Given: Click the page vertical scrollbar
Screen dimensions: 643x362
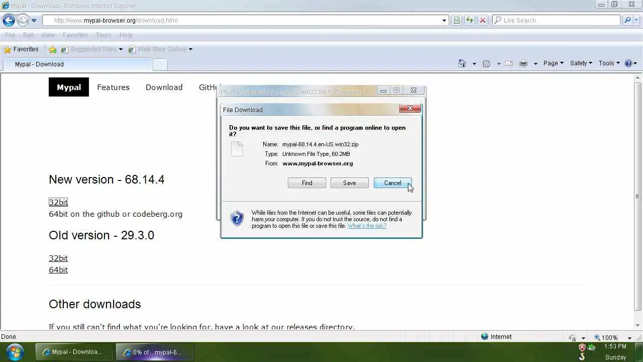Looking at the screenshot, I should coord(638,196).
